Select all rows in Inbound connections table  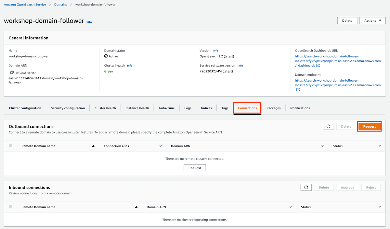(10, 207)
